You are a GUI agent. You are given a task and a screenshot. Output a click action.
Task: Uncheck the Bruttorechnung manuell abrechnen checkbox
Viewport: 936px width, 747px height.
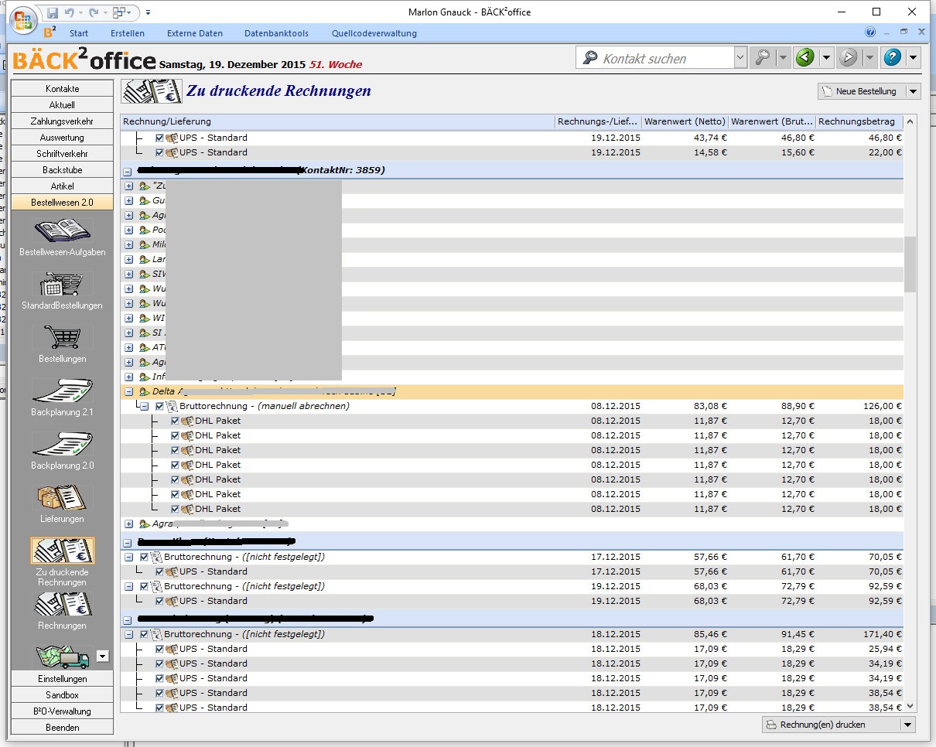(x=160, y=406)
